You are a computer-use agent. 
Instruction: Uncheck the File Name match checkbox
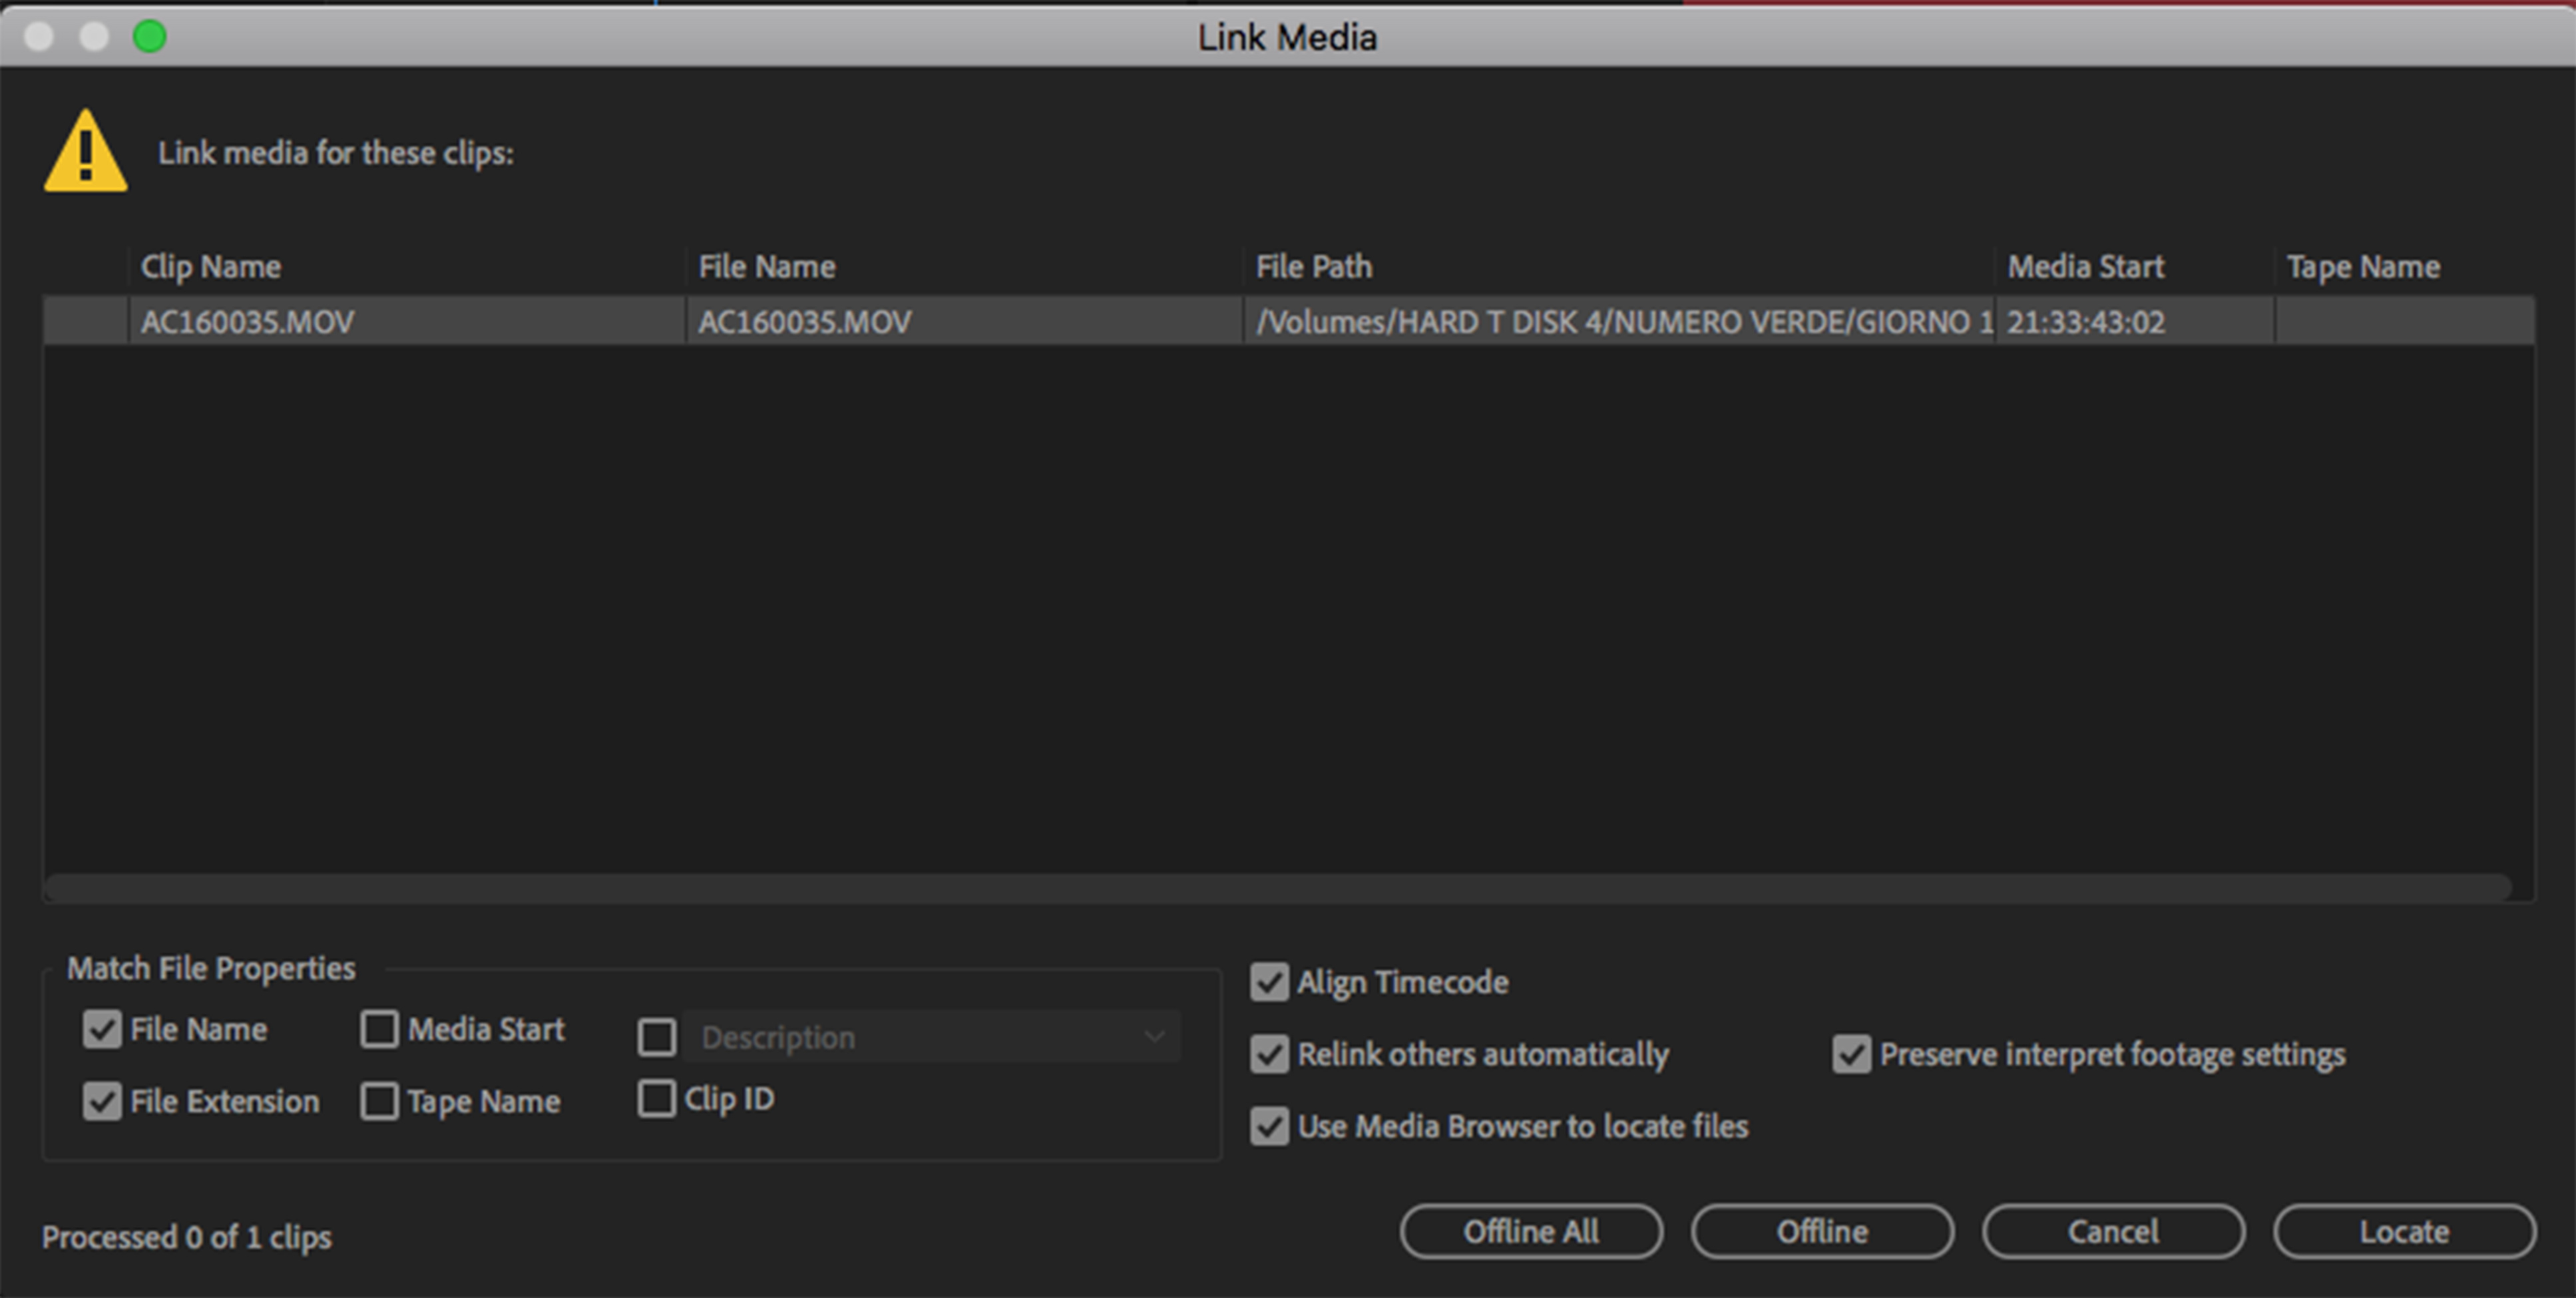click(x=102, y=1029)
